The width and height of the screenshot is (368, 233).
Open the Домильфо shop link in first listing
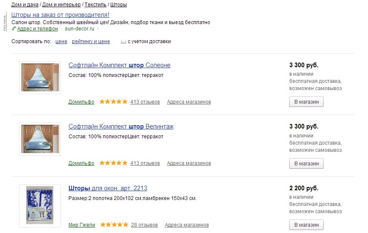pyautogui.click(x=81, y=102)
